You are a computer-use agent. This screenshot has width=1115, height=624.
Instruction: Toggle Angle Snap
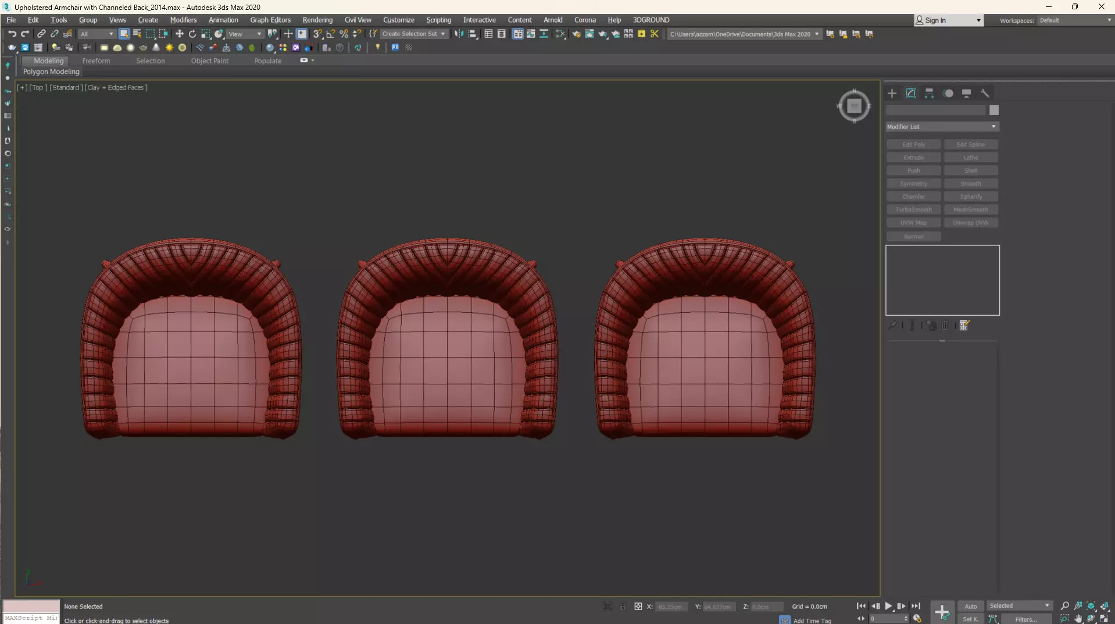pos(331,34)
